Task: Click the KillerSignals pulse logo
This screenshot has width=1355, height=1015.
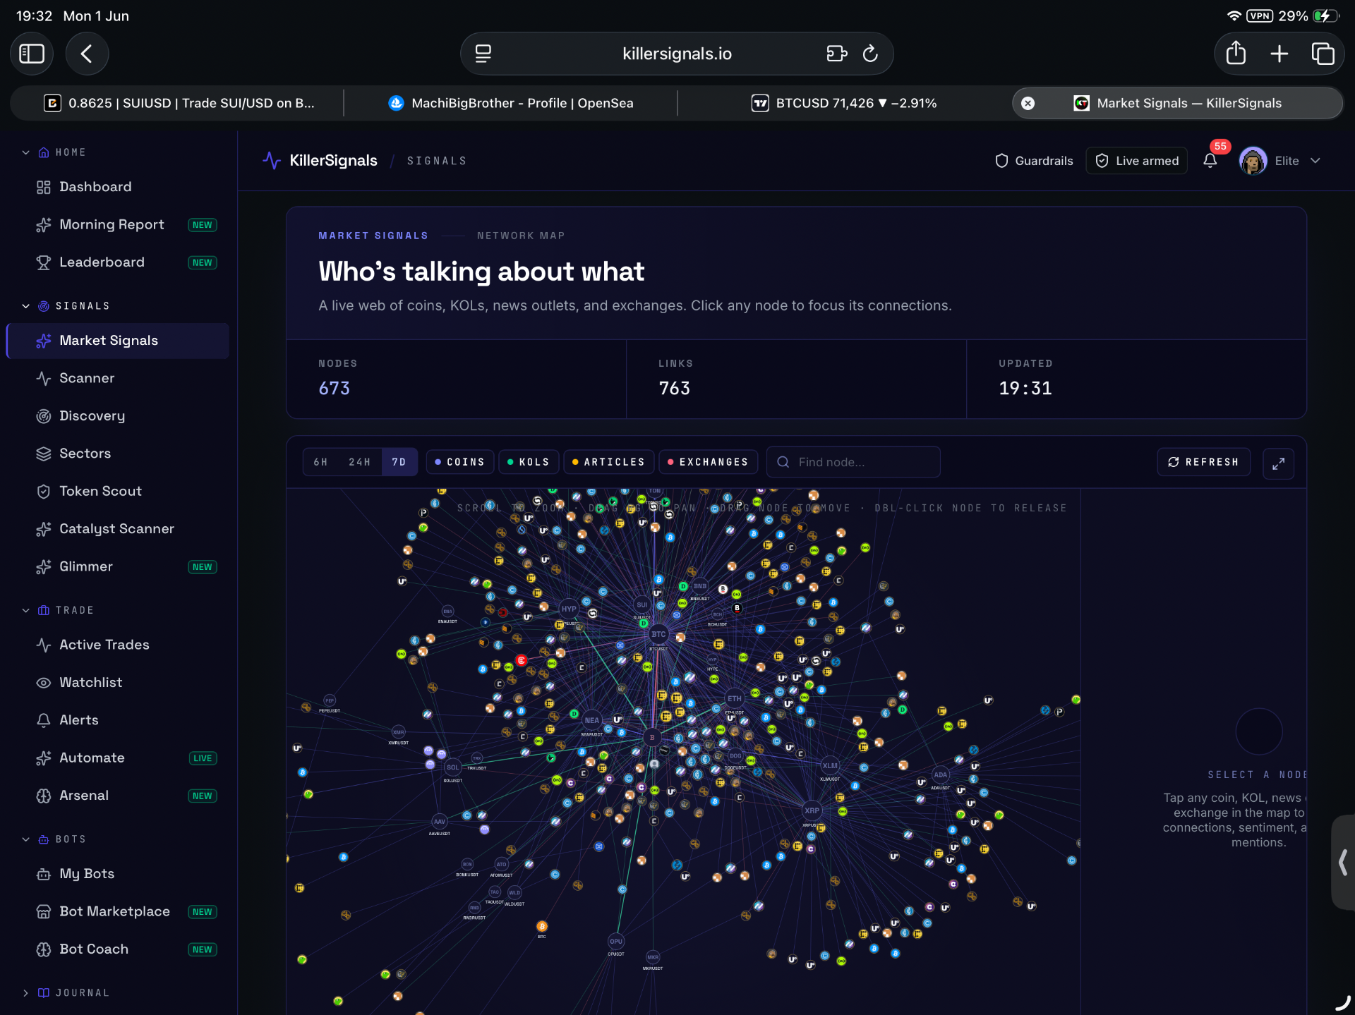Action: pyautogui.click(x=271, y=161)
